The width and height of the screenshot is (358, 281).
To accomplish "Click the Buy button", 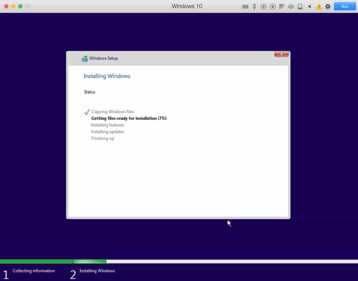I will point(345,6).
